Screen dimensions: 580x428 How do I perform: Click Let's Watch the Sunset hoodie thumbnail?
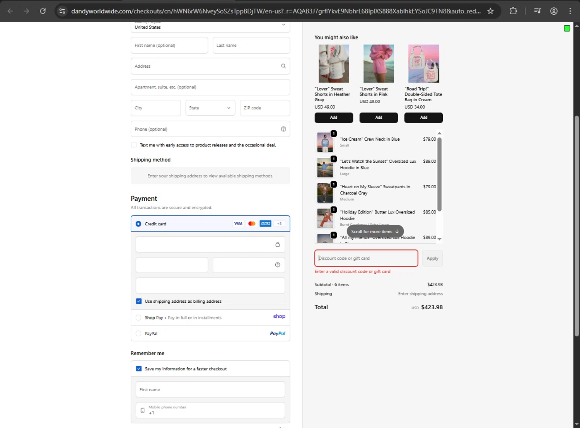[325, 167]
